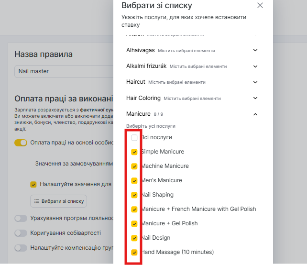Uncheck Machine Manicure service
307x265 pixels.
tap(134, 166)
